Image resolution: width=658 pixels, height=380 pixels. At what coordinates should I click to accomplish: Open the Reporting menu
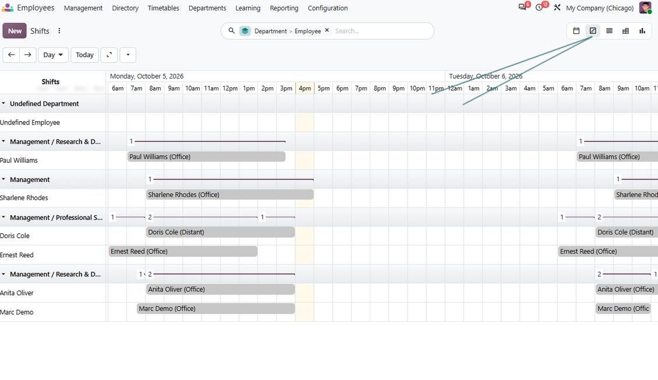coord(284,8)
